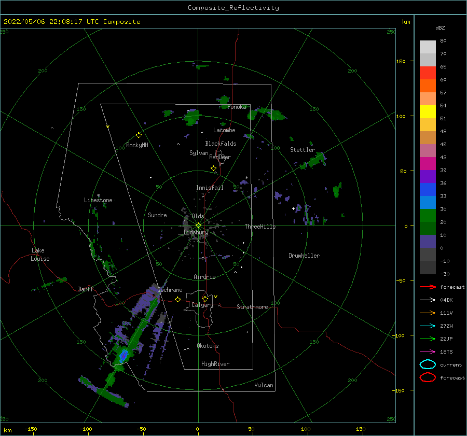Viewport: 467px width, 436px height.
Task: Click the yellow diamond marker near RockyMH
Action: coord(139,135)
